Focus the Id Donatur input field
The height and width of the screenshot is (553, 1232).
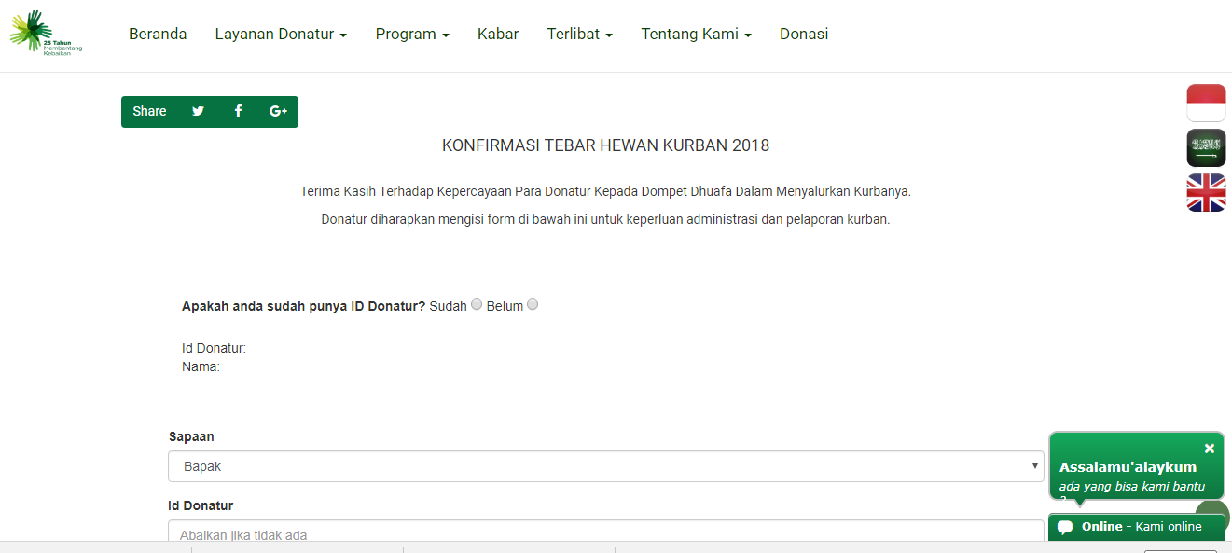[605, 532]
